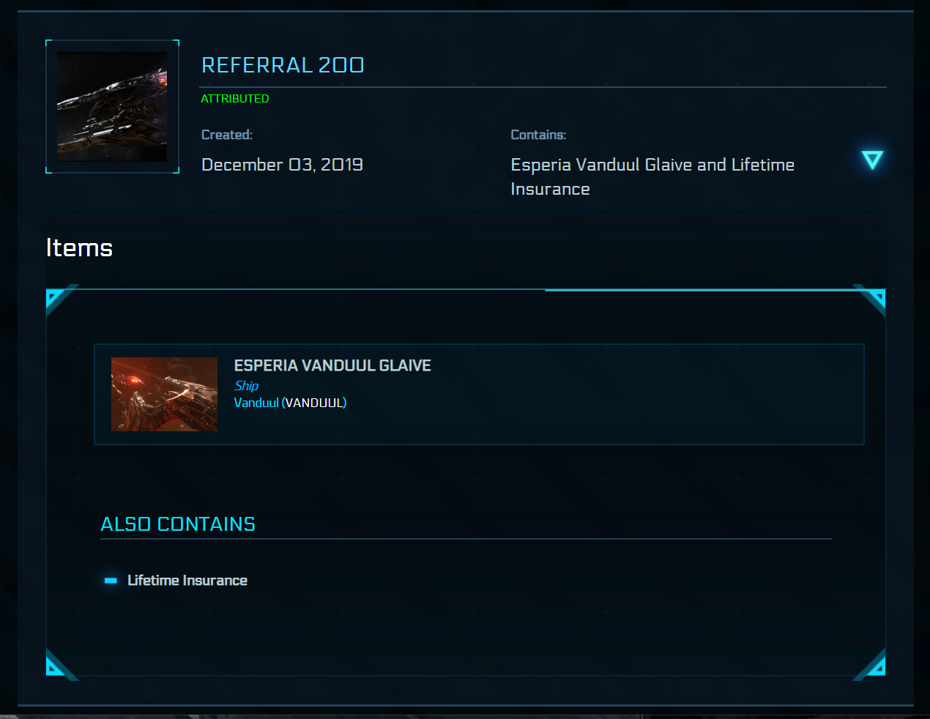Click the italic Ship type label

click(246, 386)
